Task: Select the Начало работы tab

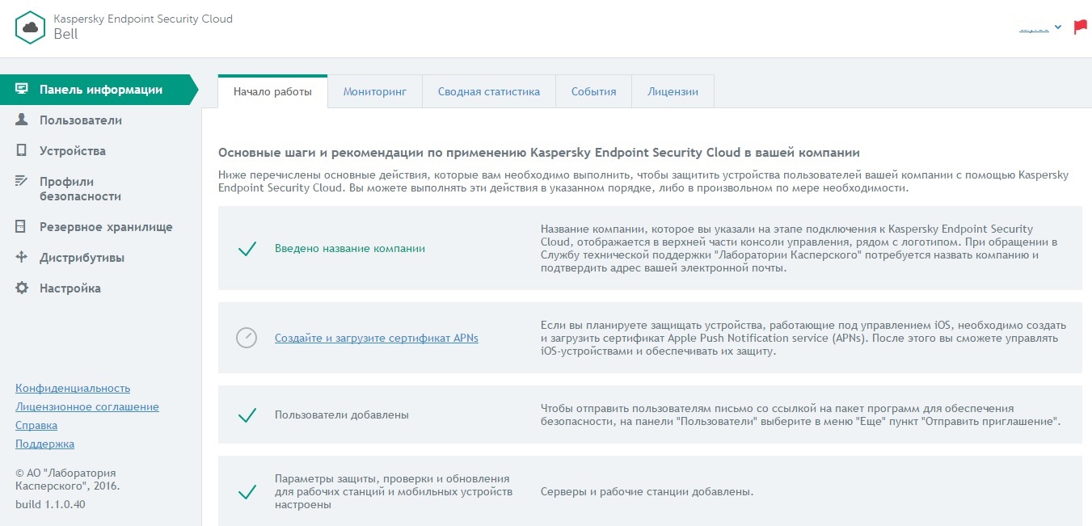Action: point(272,91)
